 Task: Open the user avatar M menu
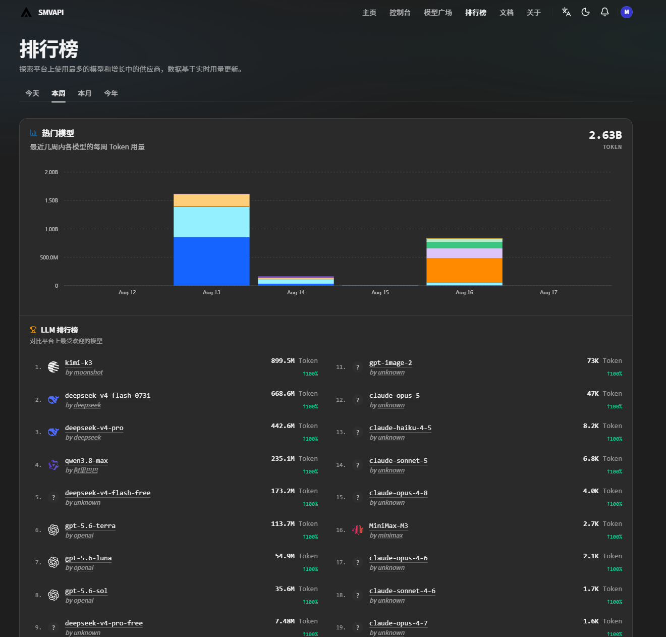(x=627, y=12)
